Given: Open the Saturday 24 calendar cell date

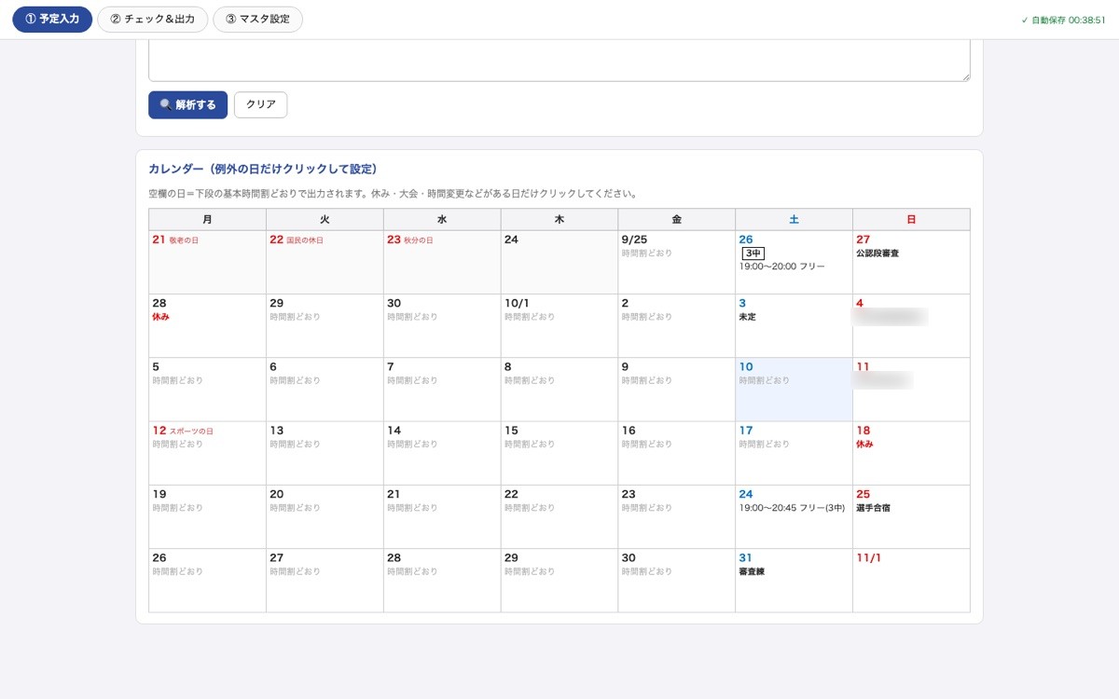Looking at the screenshot, I should (x=746, y=494).
